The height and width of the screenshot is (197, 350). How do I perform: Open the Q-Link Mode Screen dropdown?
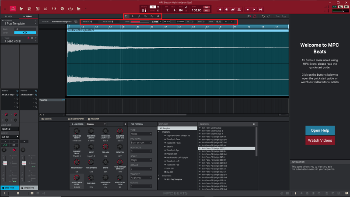coord(96,124)
